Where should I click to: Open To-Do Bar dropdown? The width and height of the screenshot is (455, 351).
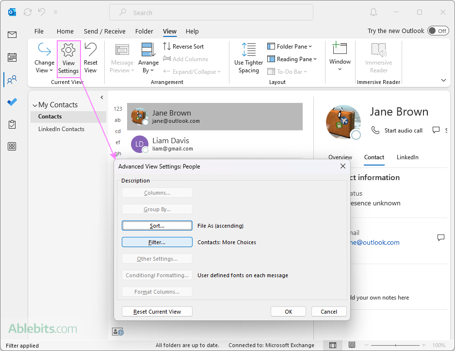[287, 71]
